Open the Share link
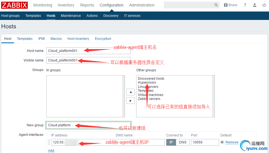The height and width of the screenshot is (153, 269). pyautogui.click(x=231, y=5)
